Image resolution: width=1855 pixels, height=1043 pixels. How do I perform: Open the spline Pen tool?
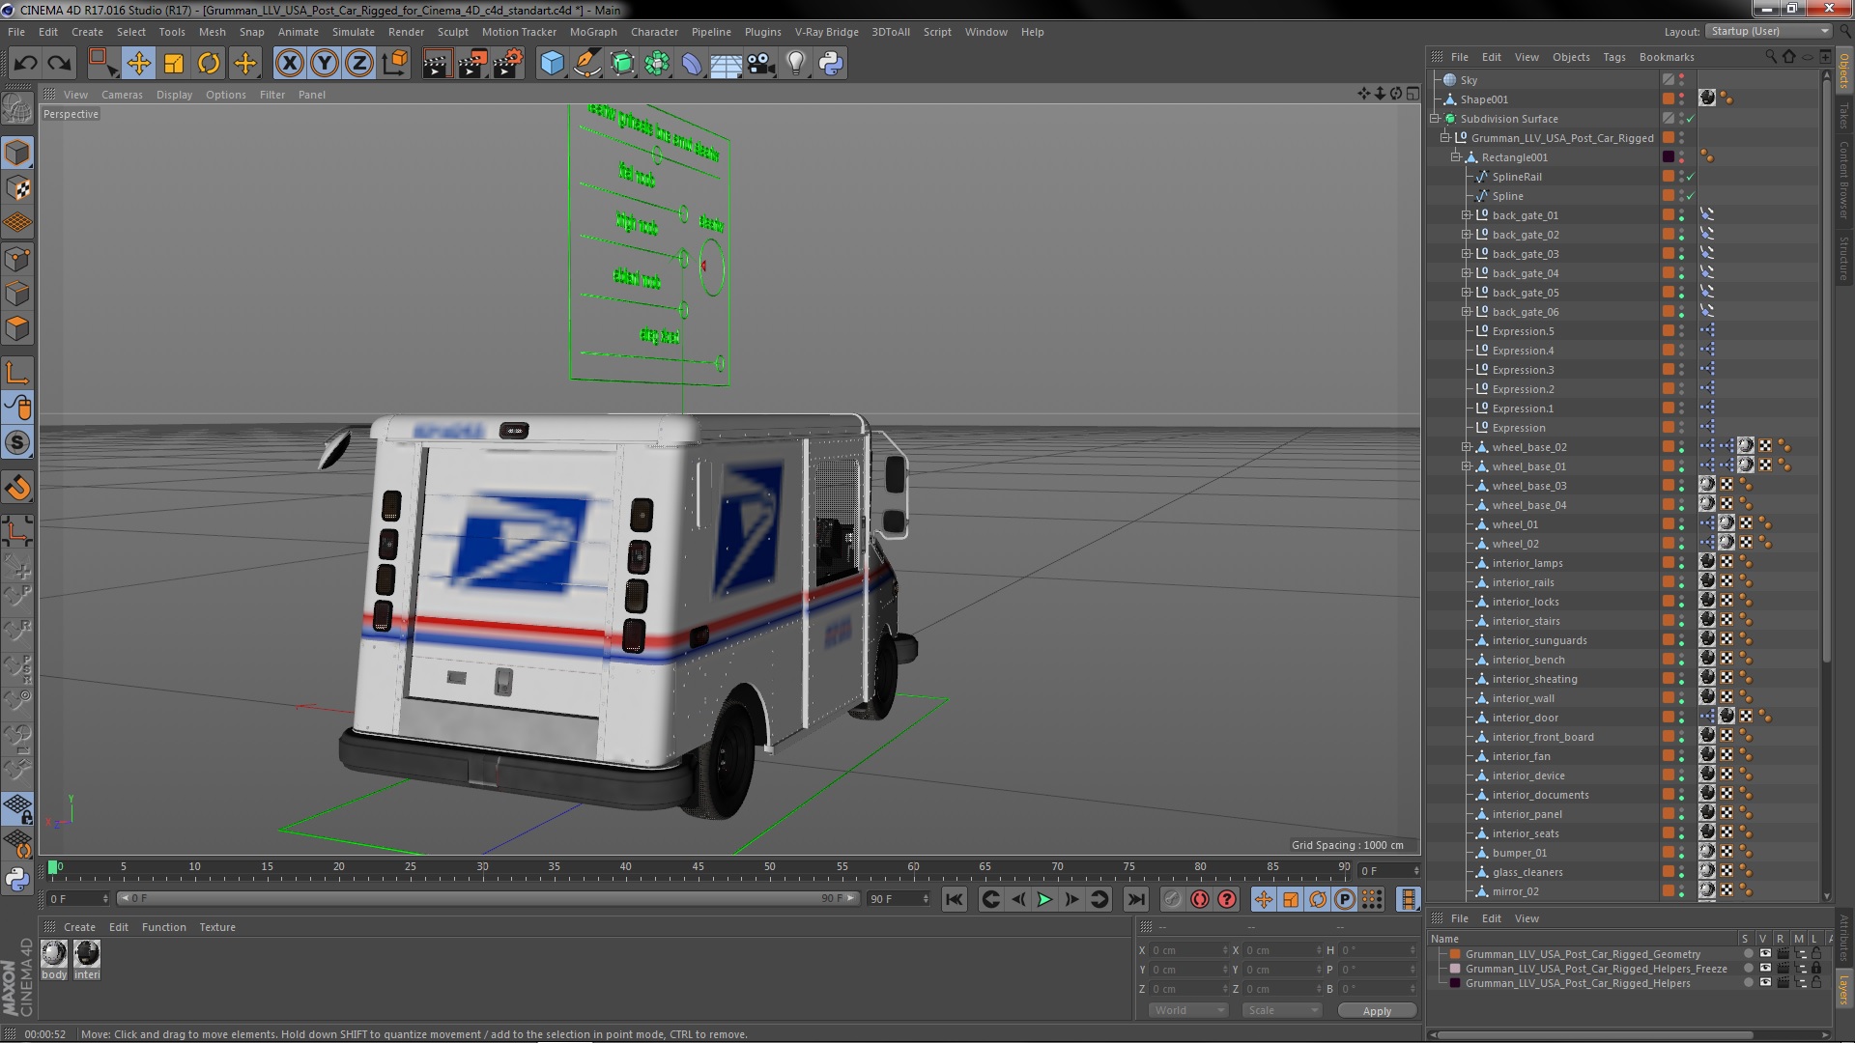click(x=586, y=64)
